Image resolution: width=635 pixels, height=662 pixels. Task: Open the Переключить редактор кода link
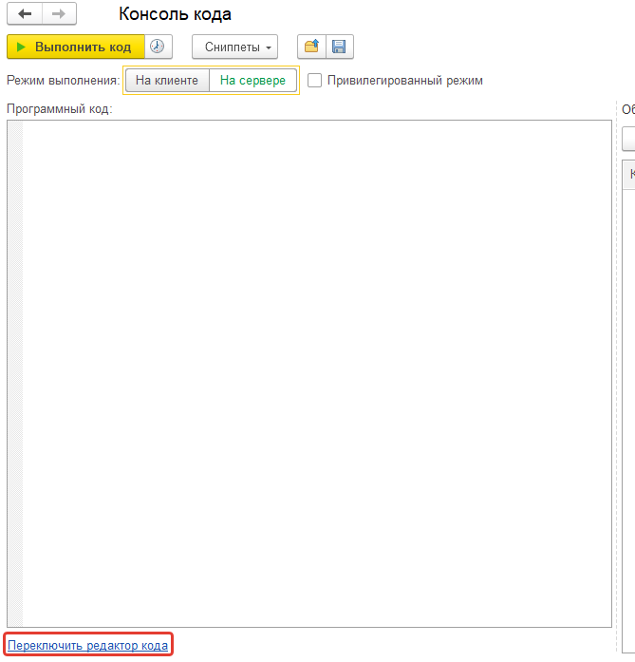tap(87, 645)
